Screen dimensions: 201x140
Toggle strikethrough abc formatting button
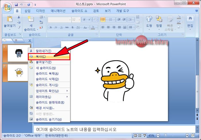pyautogui.click(x=67, y=28)
